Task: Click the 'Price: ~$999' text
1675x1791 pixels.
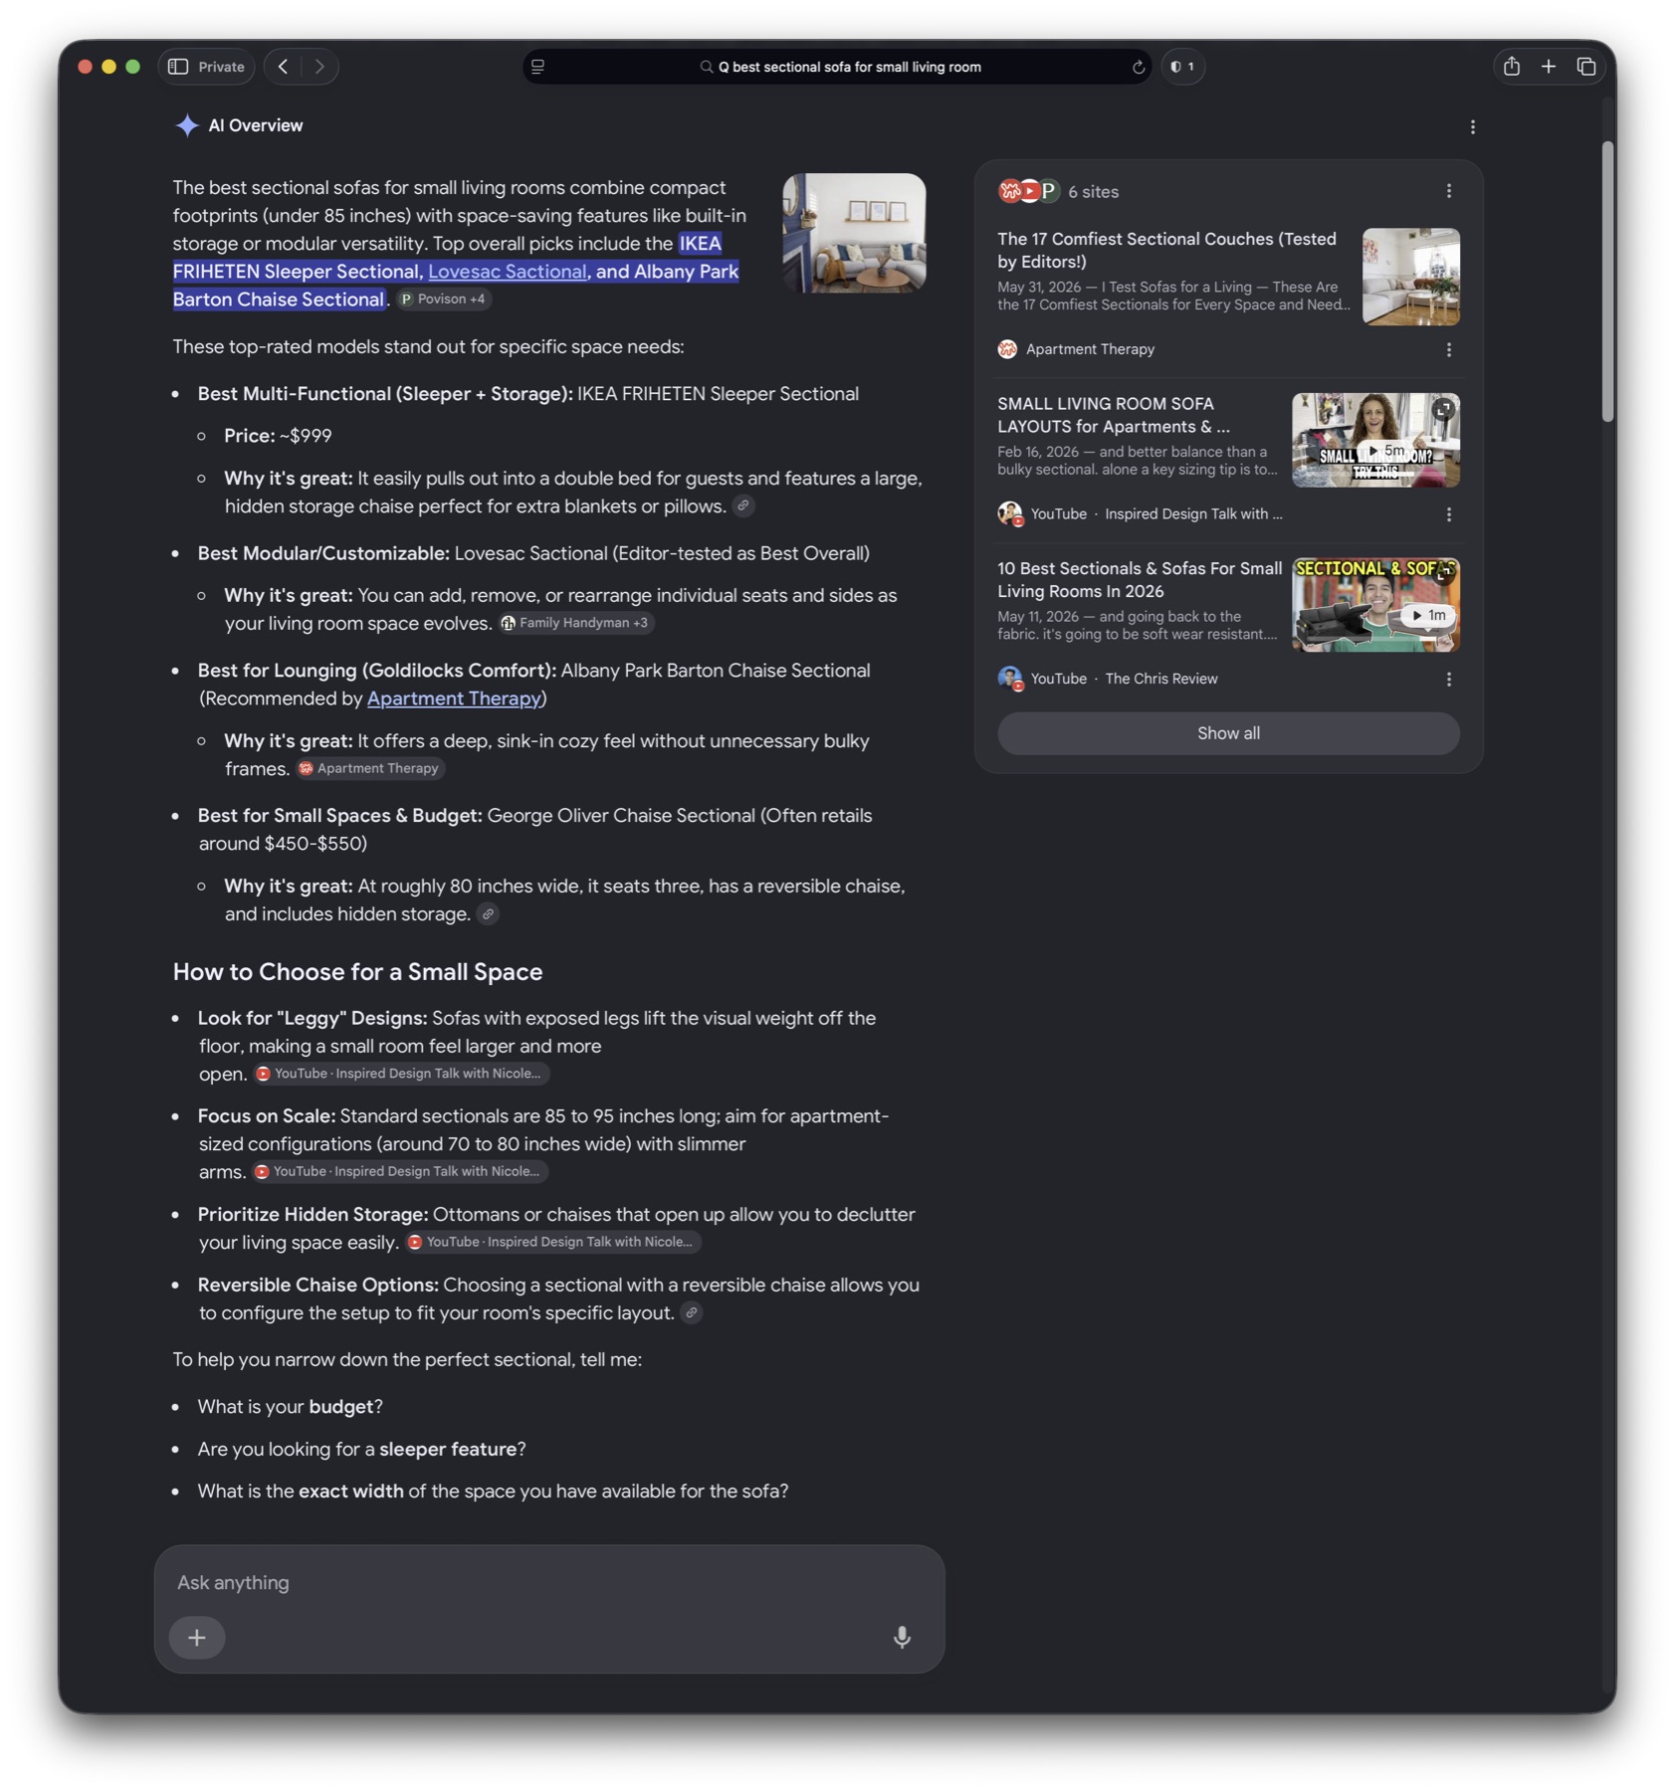Action: pos(278,436)
